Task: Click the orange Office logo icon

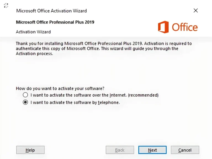Action: 163,27
